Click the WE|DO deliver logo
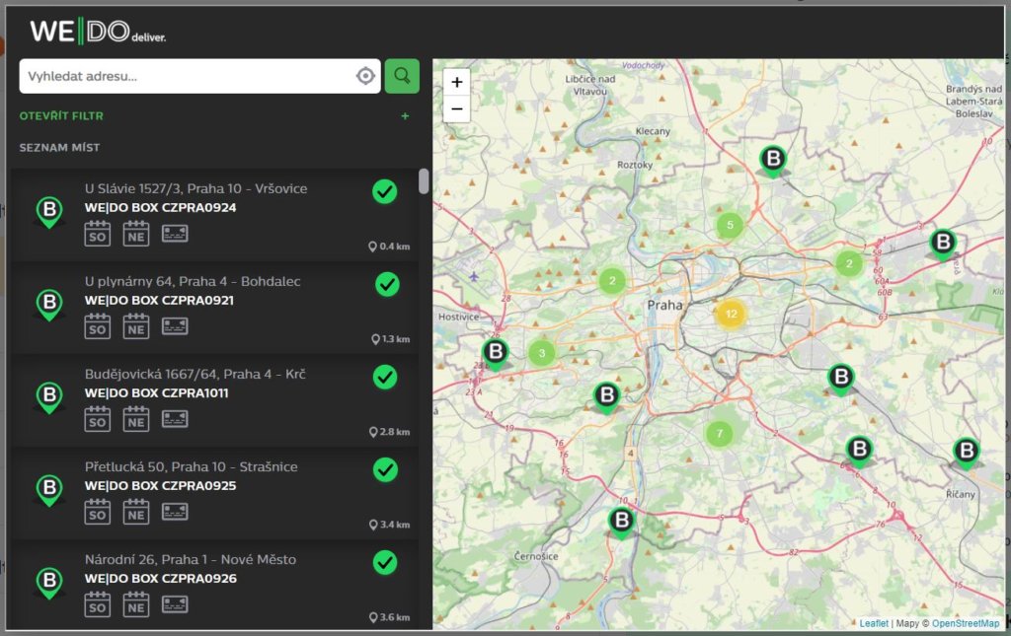This screenshot has width=1011, height=636. pos(98,32)
